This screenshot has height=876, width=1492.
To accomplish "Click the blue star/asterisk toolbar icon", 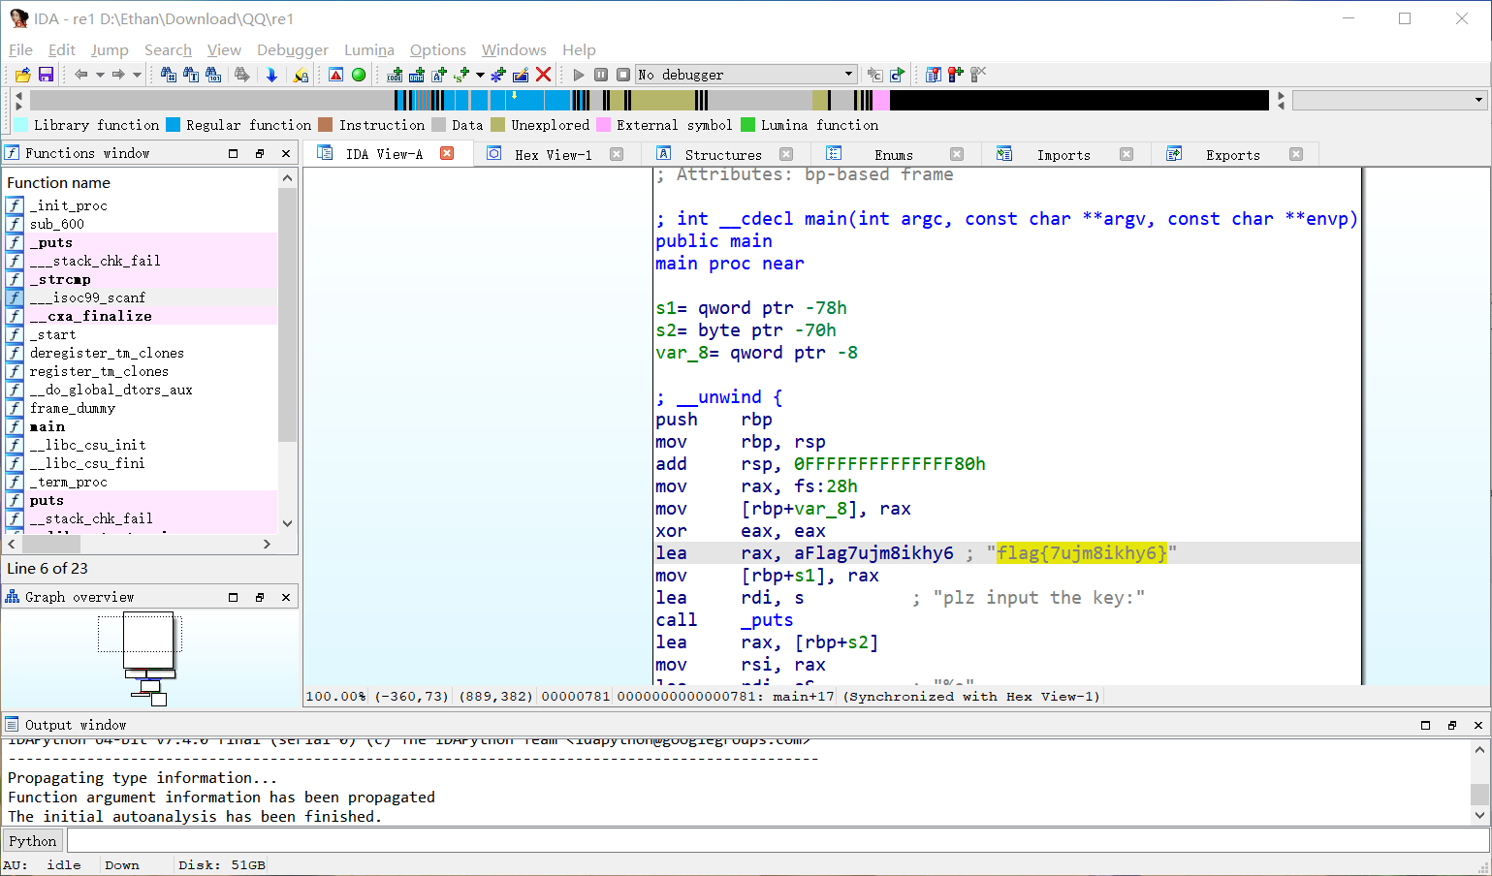I will [x=498, y=75].
